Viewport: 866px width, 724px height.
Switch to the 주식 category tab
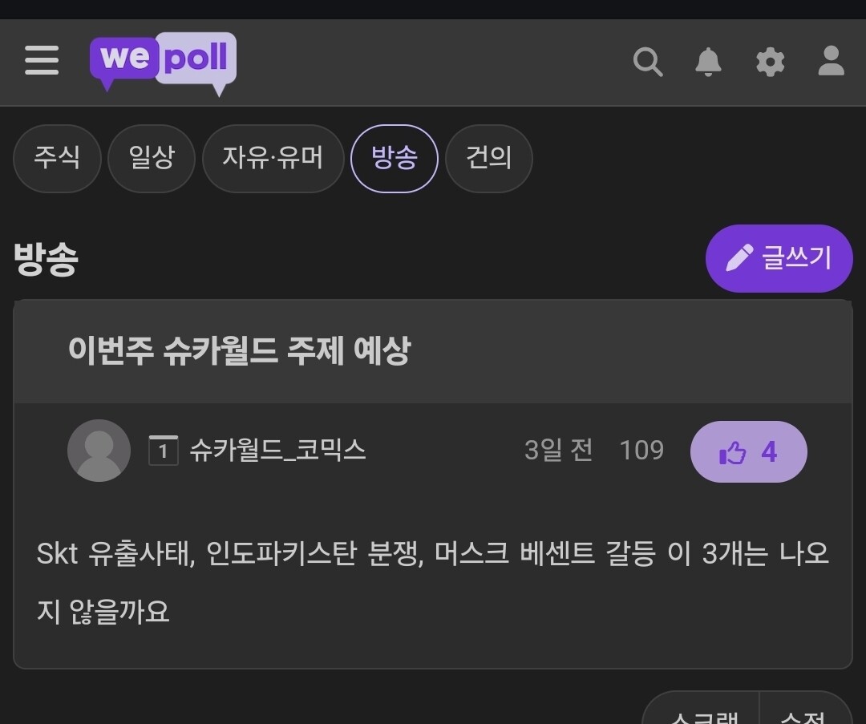click(x=57, y=158)
